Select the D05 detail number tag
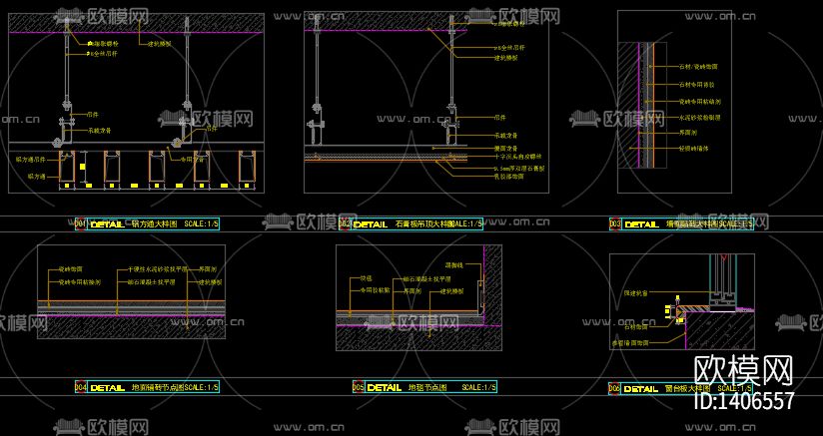Viewport: 823px width, 436px height. click(x=358, y=388)
